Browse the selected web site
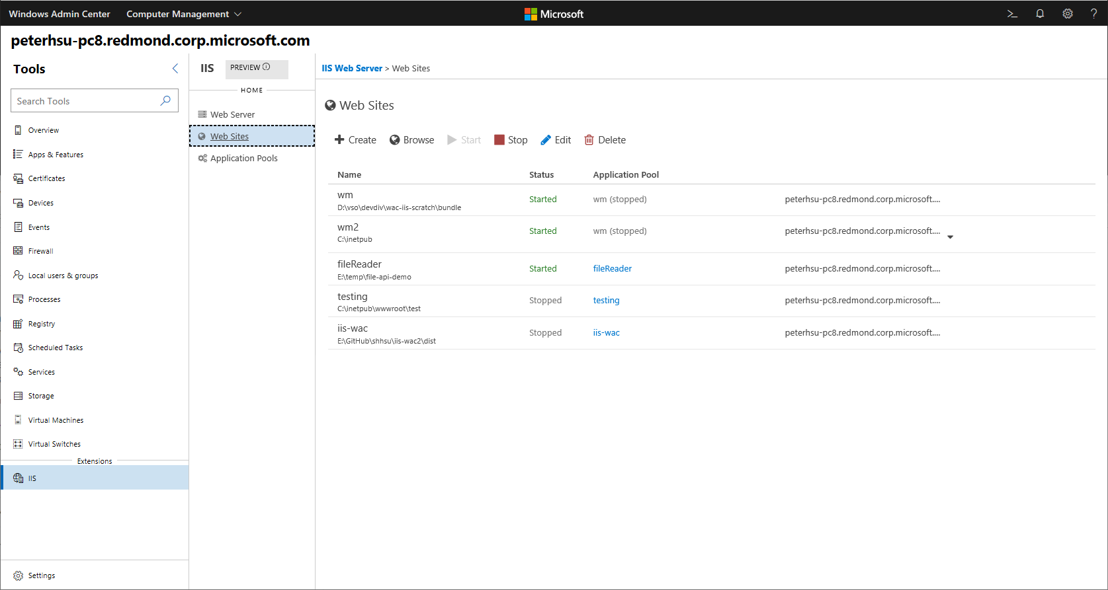 pyautogui.click(x=412, y=140)
